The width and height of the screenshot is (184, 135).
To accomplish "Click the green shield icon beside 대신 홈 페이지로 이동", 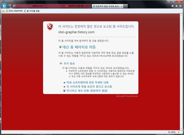I will (60, 47).
